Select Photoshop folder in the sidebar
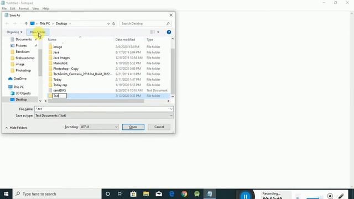The width and height of the screenshot is (354, 199). coord(23,70)
